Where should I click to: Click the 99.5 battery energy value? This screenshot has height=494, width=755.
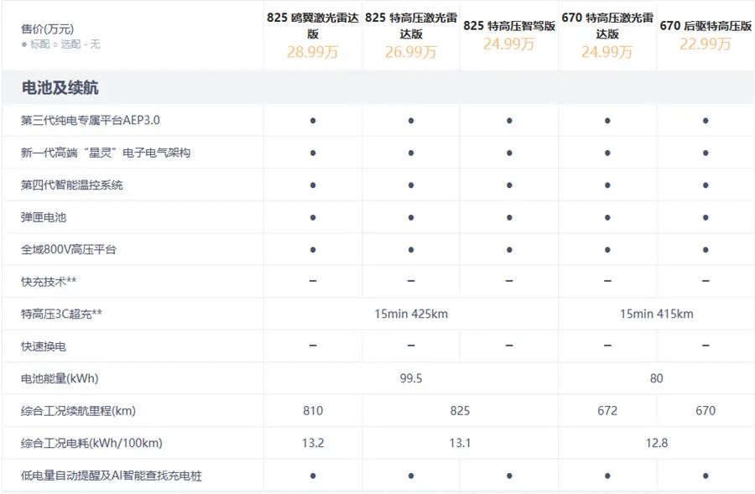point(411,378)
